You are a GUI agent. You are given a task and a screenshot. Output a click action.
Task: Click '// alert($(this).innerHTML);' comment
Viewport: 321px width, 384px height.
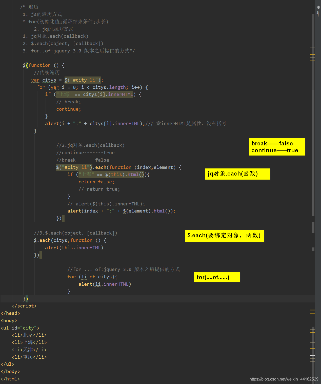pos(106,204)
